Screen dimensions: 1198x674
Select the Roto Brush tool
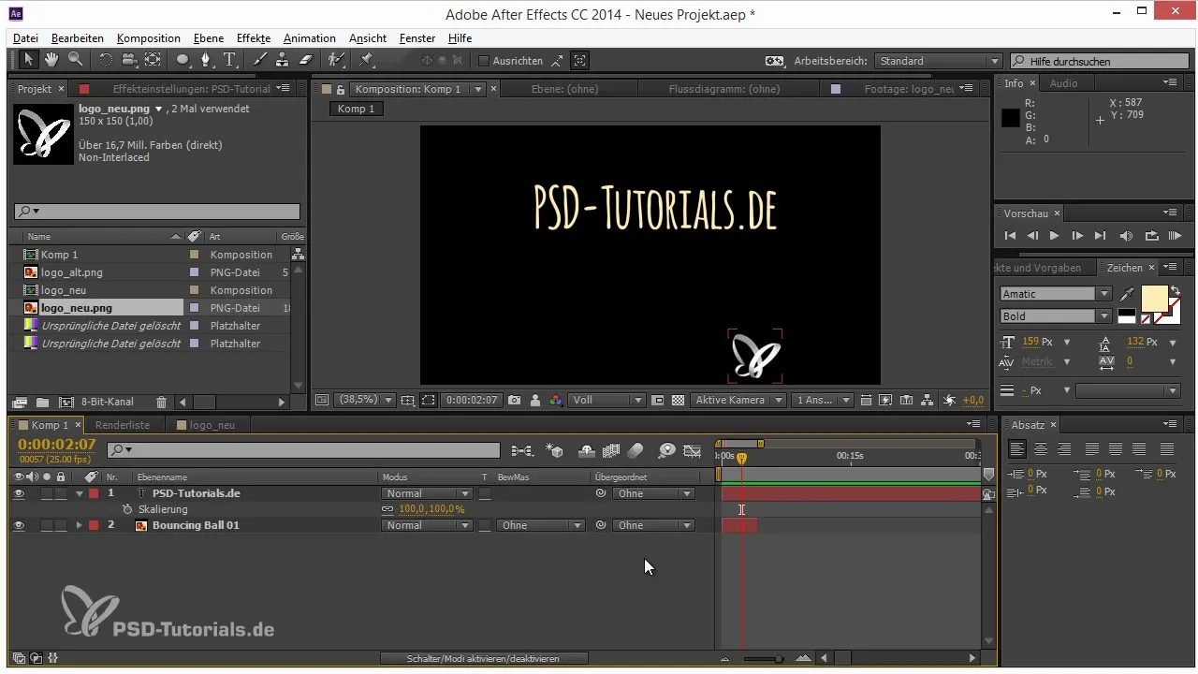pos(336,60)
